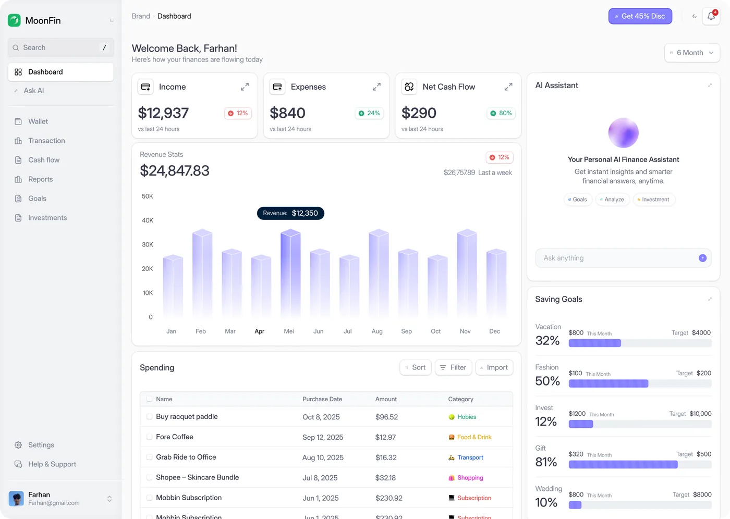Click the MoonFin logo icon
This screenshot has height=519, width=730.
(14, 20)
